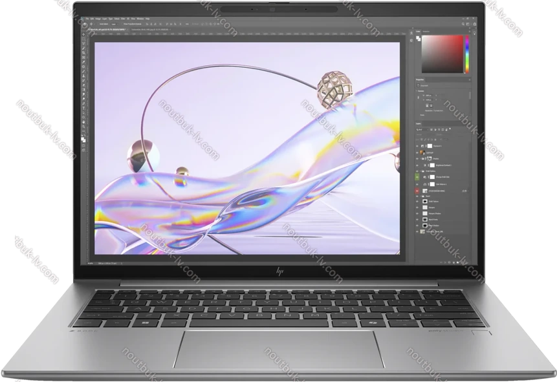Click the foreground/background color swatches in toolbar
Image resolution: width=557 pixels, height=382 pixels.
coord(85,138)
